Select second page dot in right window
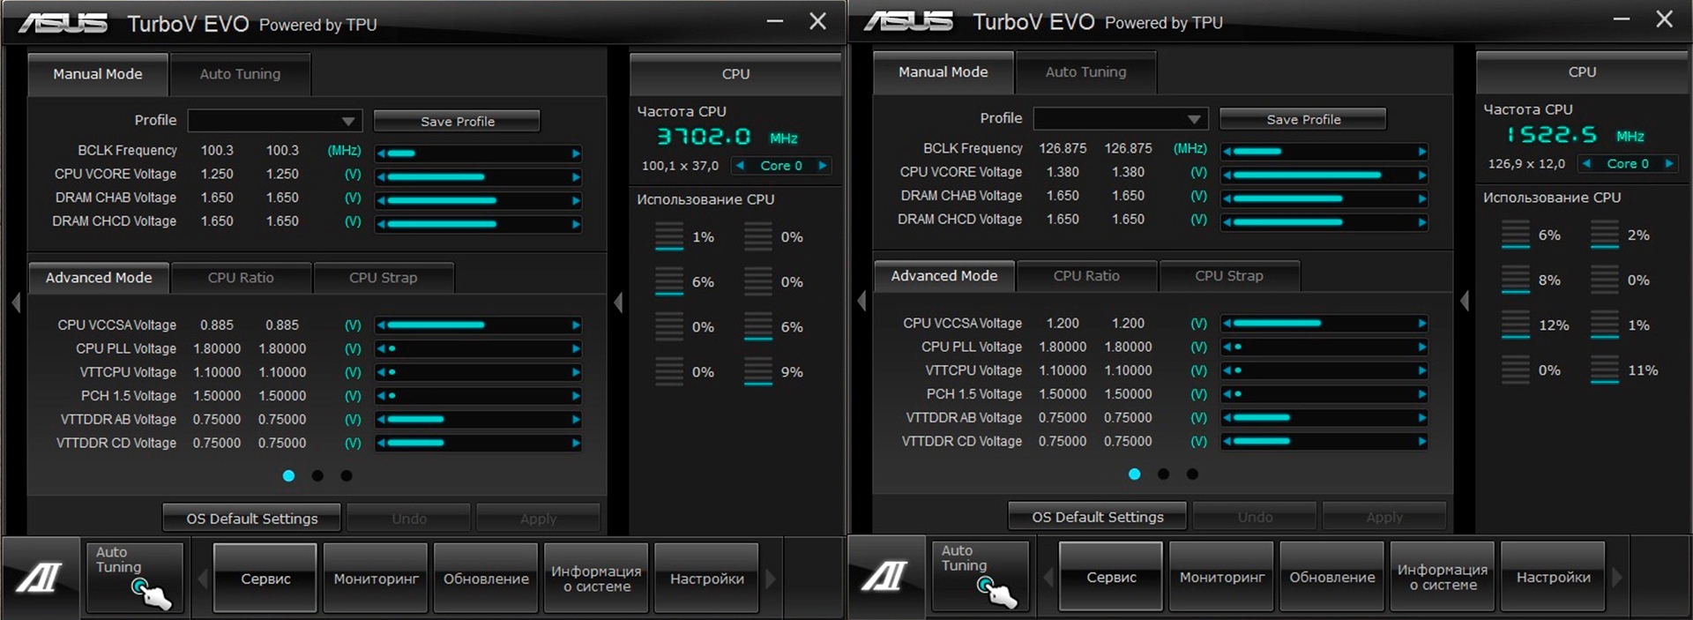The height and width of the screenshot is (620, 1693). [1164, 474]
